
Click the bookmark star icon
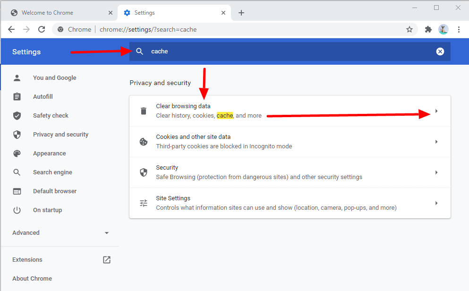click(409, 29)
